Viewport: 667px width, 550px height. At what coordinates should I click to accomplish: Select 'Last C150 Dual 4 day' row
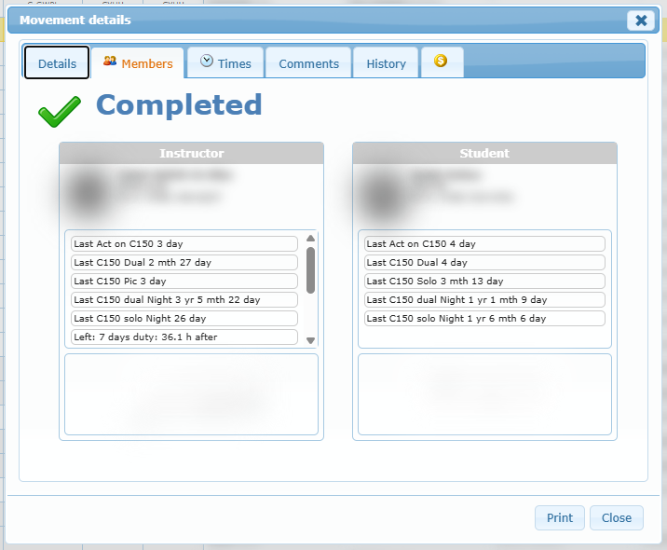click(x=484, y=263)
